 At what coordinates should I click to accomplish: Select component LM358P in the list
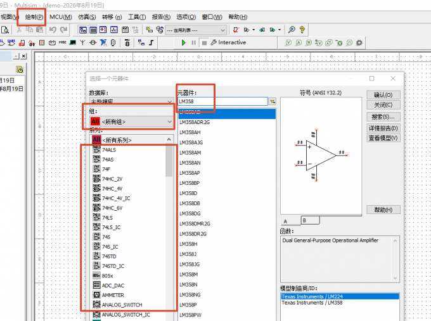227,305
